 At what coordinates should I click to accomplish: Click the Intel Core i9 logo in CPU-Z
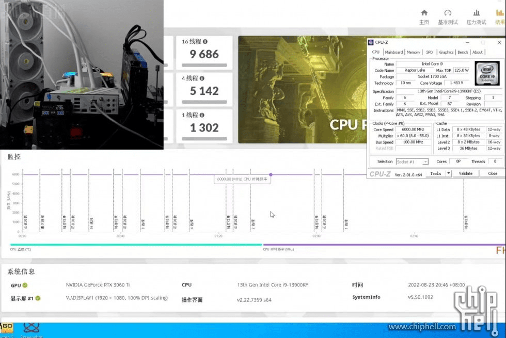click(487, 73)
